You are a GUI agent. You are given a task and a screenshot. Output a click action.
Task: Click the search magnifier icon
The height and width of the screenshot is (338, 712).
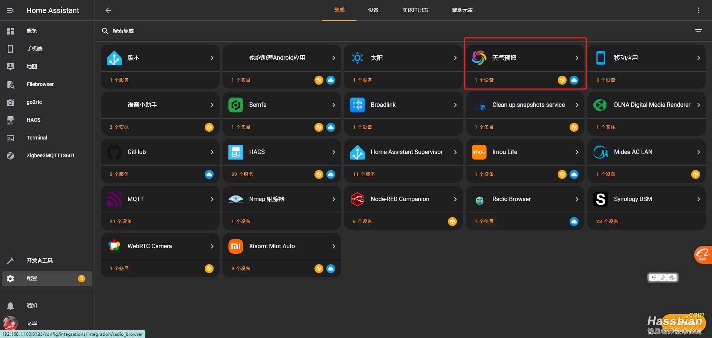pos(105,31)
